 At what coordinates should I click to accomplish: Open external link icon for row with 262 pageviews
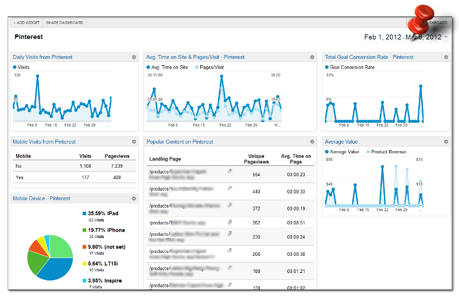[x=230, y=222]
